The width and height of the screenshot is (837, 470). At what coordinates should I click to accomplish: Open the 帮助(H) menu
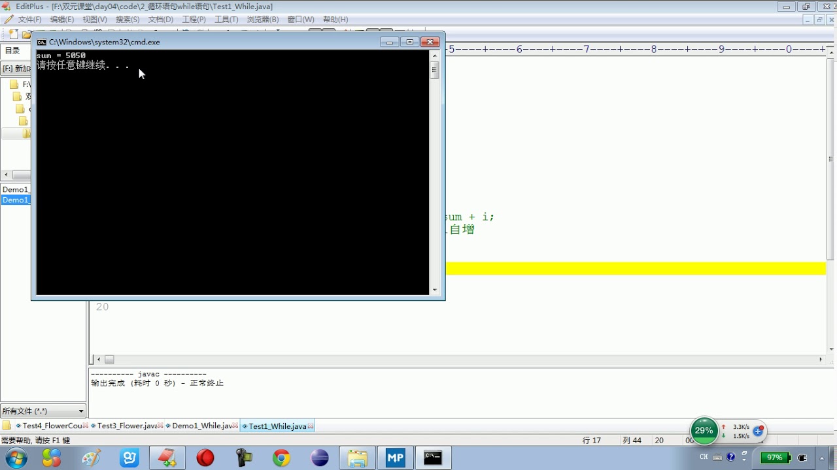tap(335, 20)
